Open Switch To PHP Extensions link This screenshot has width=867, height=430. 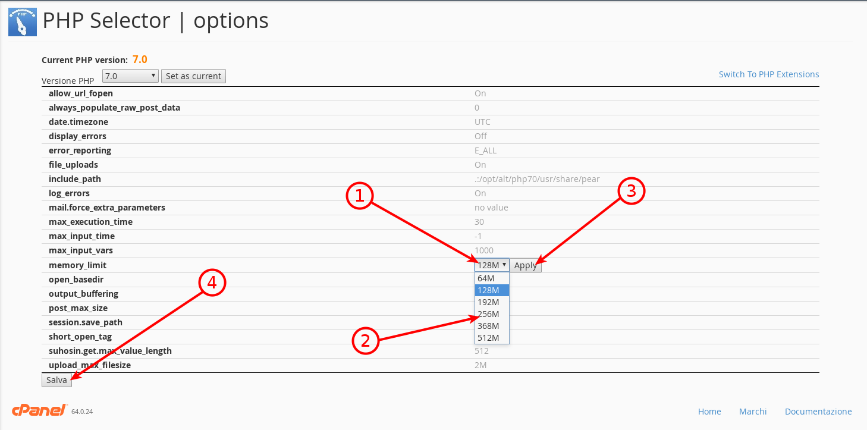click(769, 74)
